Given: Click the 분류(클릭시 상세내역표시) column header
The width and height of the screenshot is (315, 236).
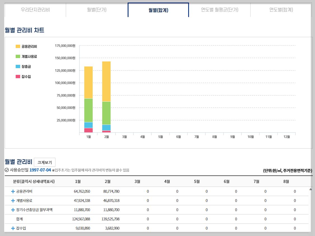Looking at the screenshot, I should click(34, 182).
